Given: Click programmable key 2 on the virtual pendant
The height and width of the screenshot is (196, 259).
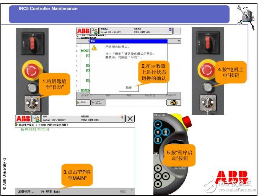Looking at the screenshot, I should point(158,132).
